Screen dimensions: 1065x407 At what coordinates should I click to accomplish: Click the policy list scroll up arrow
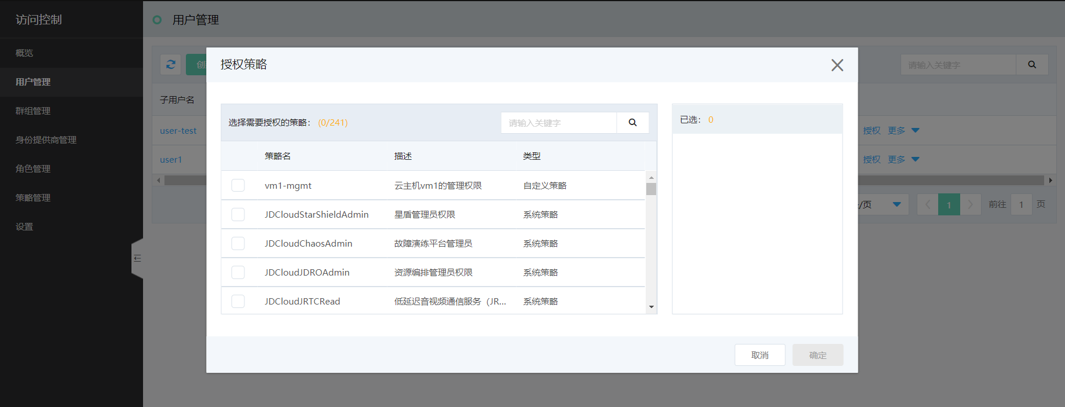pyautogui.click(x=652, y=178)
